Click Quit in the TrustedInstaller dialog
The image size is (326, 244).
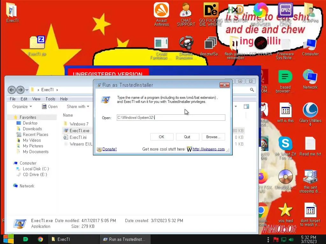click(x=187, y=137)
